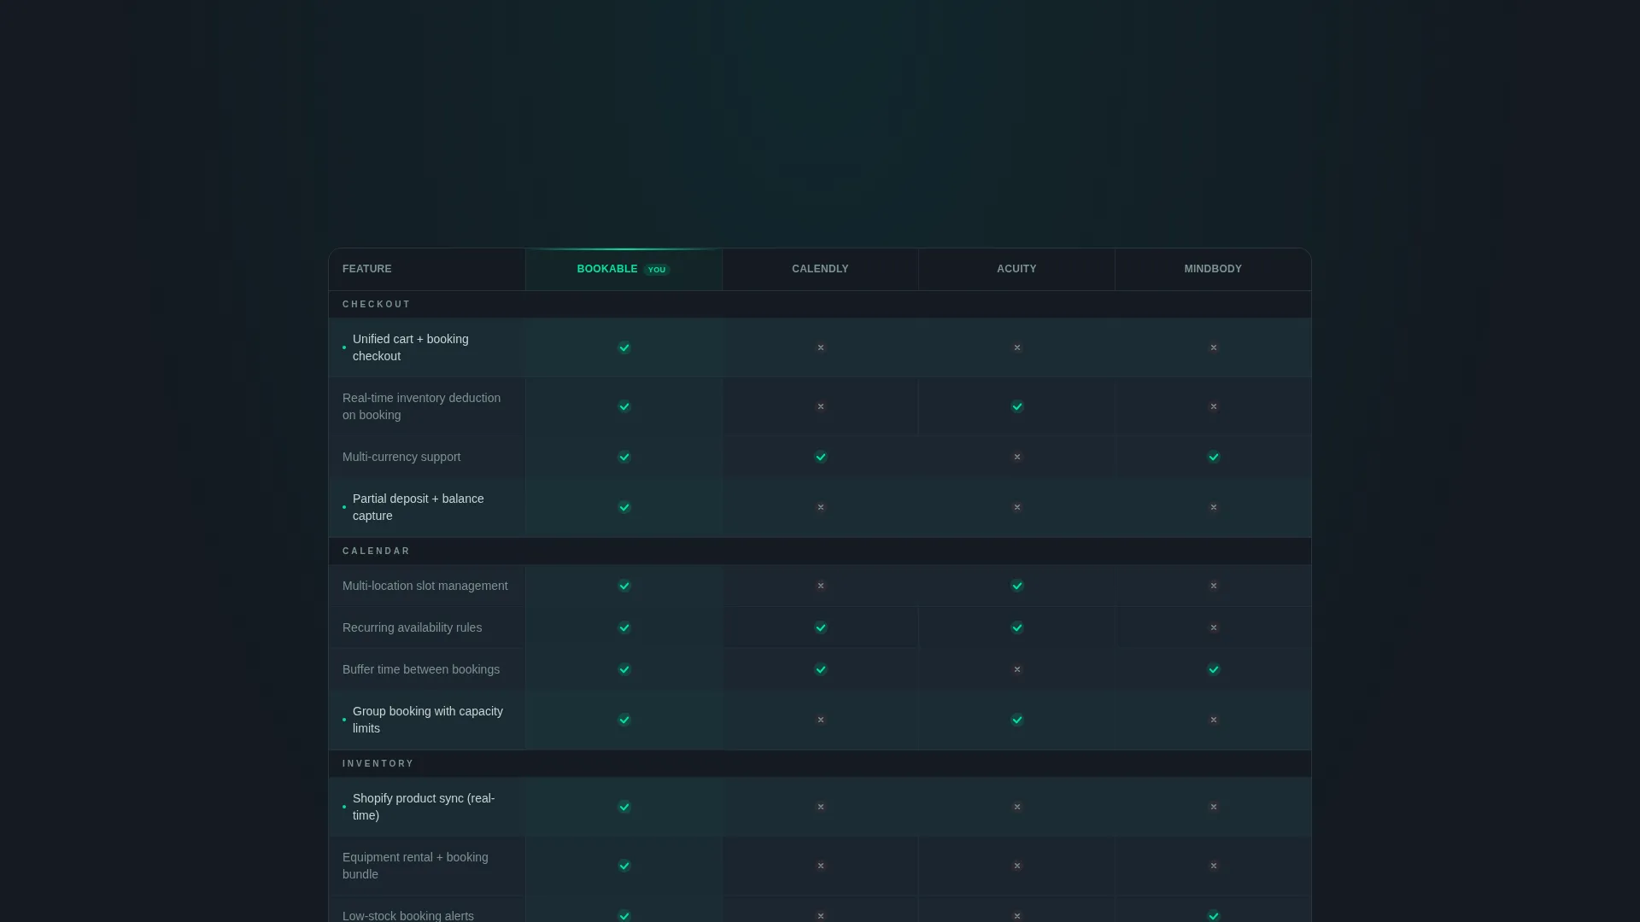Select Mindbody cross in Partial deposit row

1214,507
